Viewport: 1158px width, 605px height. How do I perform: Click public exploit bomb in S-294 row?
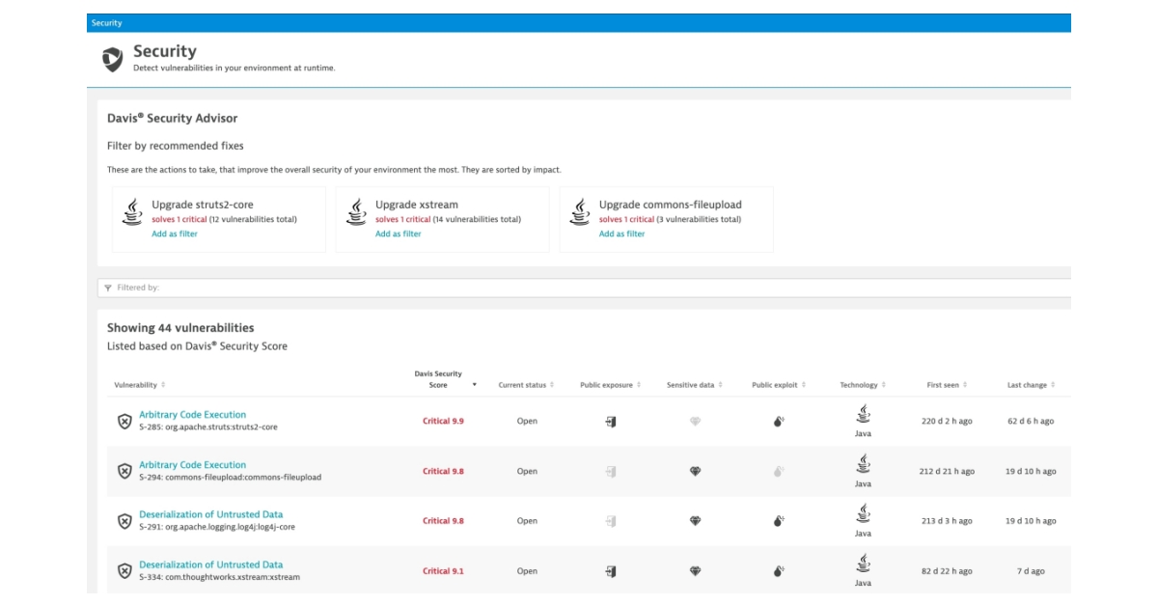(x=779, y=472)
